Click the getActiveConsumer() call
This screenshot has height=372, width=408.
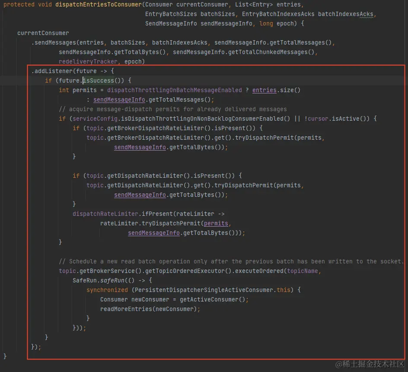pos(212,300)
